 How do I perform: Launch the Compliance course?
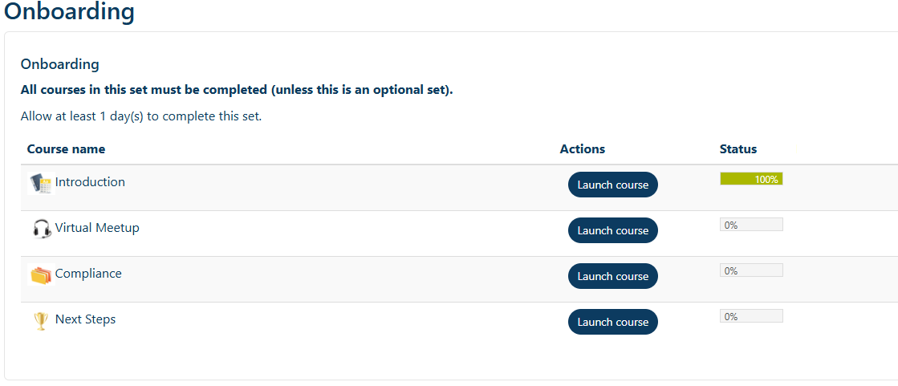613,276
